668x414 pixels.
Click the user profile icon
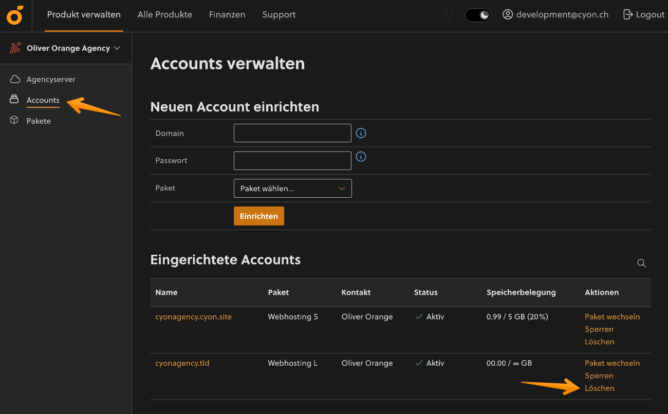[x=508, y=14]
